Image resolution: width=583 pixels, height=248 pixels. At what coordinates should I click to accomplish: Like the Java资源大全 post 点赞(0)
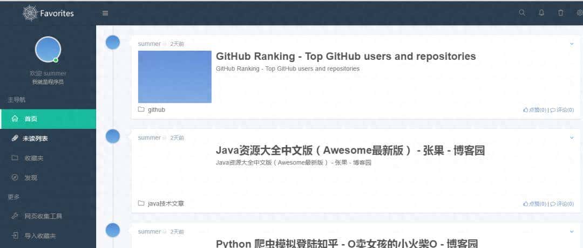[x=534, y=204]
